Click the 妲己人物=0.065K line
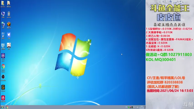 (x=158, y=36)
